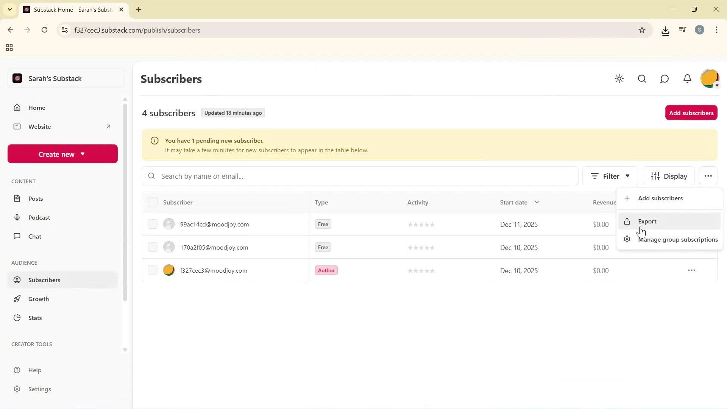Image resolution: width=727 pixels, height=409 pixels.
Task: Open Podcast from the microphone icon
Action: tap(17, 217)
